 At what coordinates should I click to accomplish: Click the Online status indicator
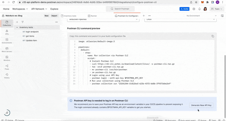tap(9, 120)
